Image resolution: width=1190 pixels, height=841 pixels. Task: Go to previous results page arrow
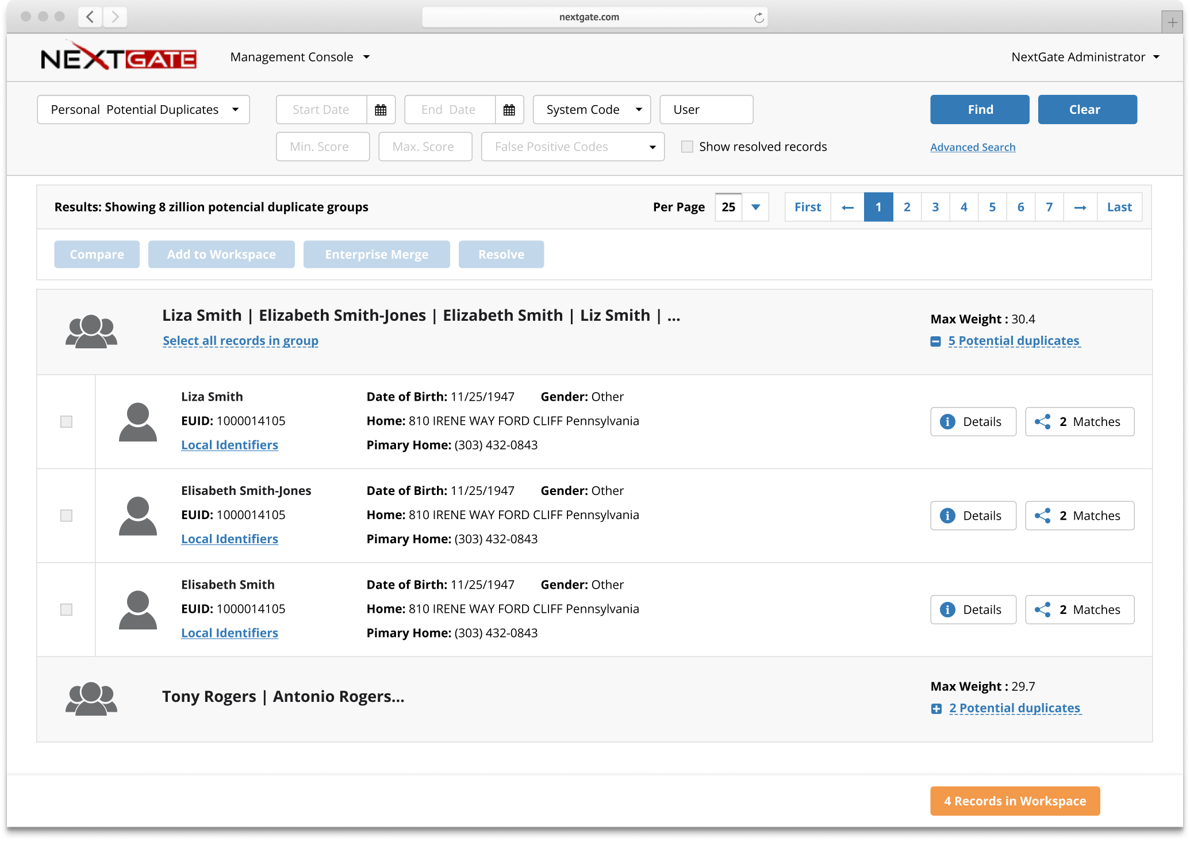[x=847, y=208]
